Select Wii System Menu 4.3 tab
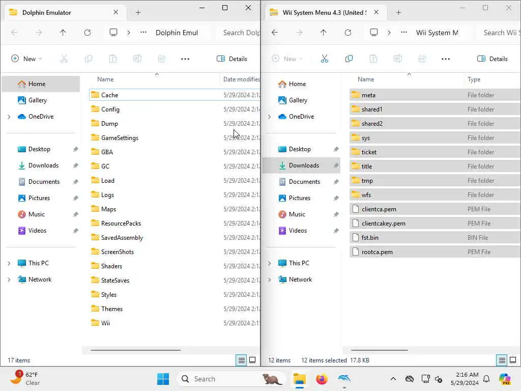Viewport: 521px width, 391px height. [x=324, y=13]
